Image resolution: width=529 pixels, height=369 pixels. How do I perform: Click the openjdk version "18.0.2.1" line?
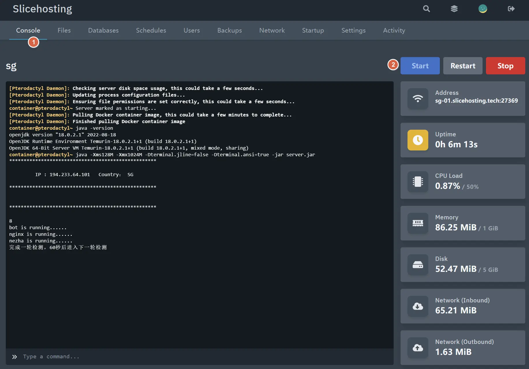tap(62, 135)
